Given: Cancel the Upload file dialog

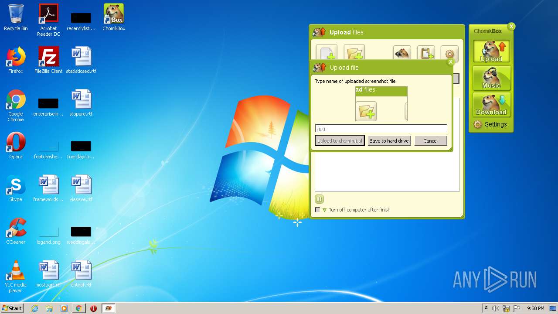Looking at the screenshot, I should (431, 141).
